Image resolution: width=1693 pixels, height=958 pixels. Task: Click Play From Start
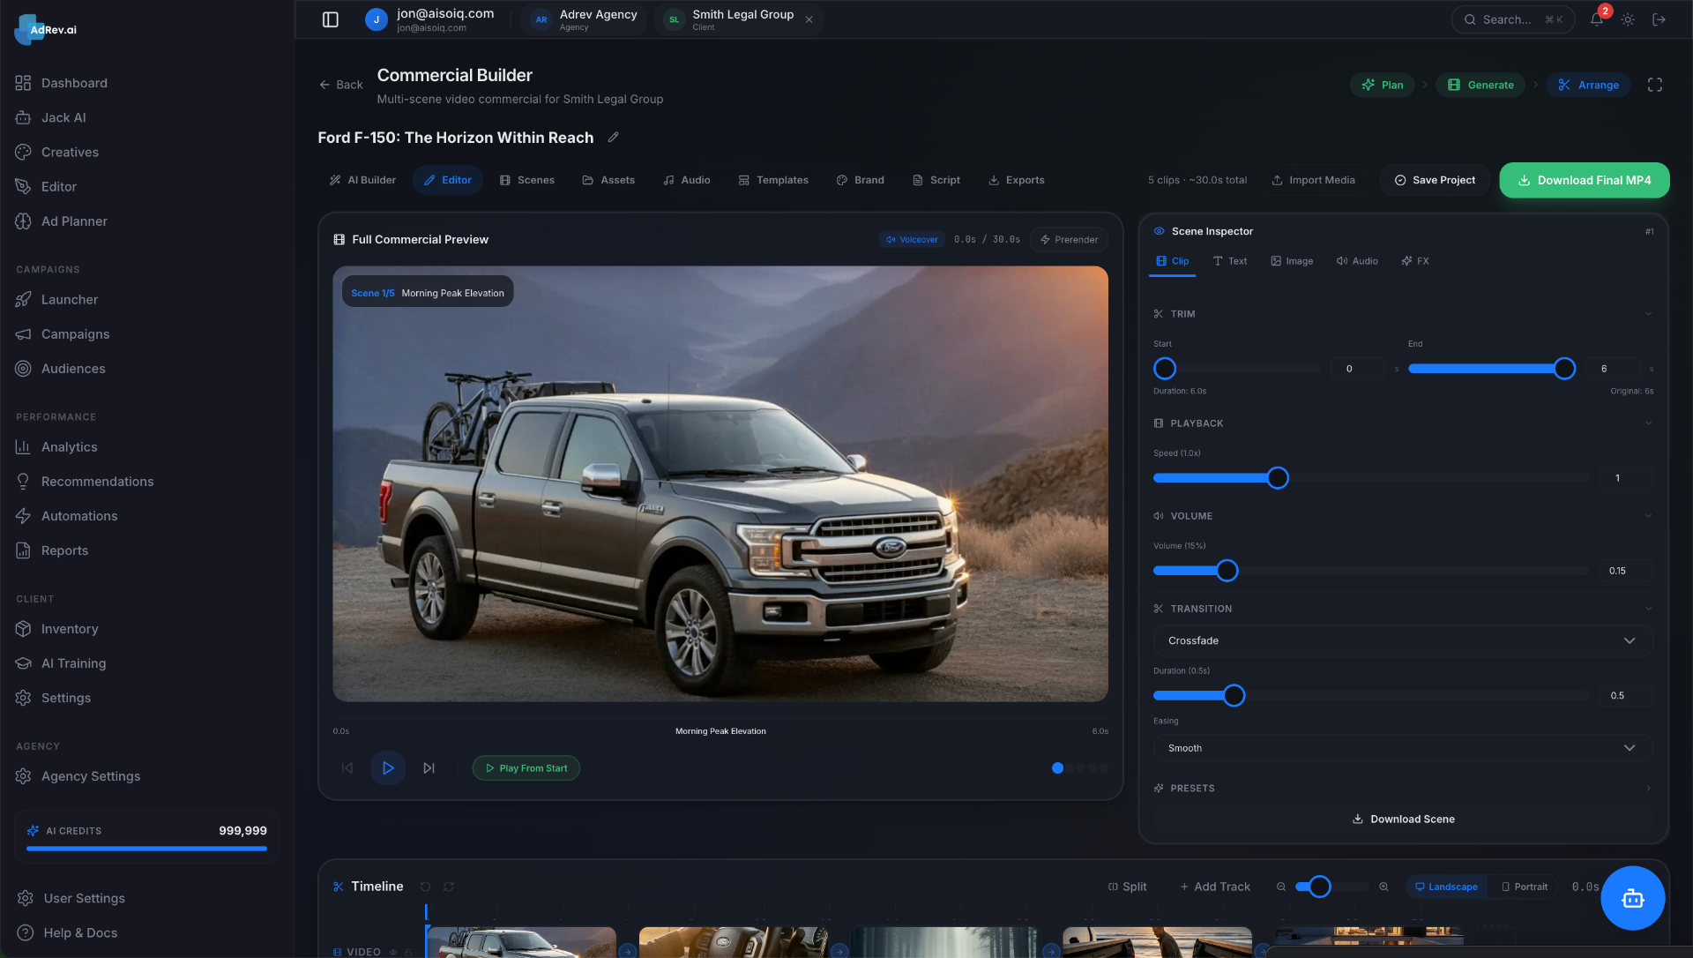tap(526, 767)
